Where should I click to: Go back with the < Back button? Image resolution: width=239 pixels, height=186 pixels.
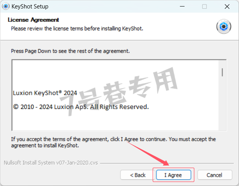[137, 175]
